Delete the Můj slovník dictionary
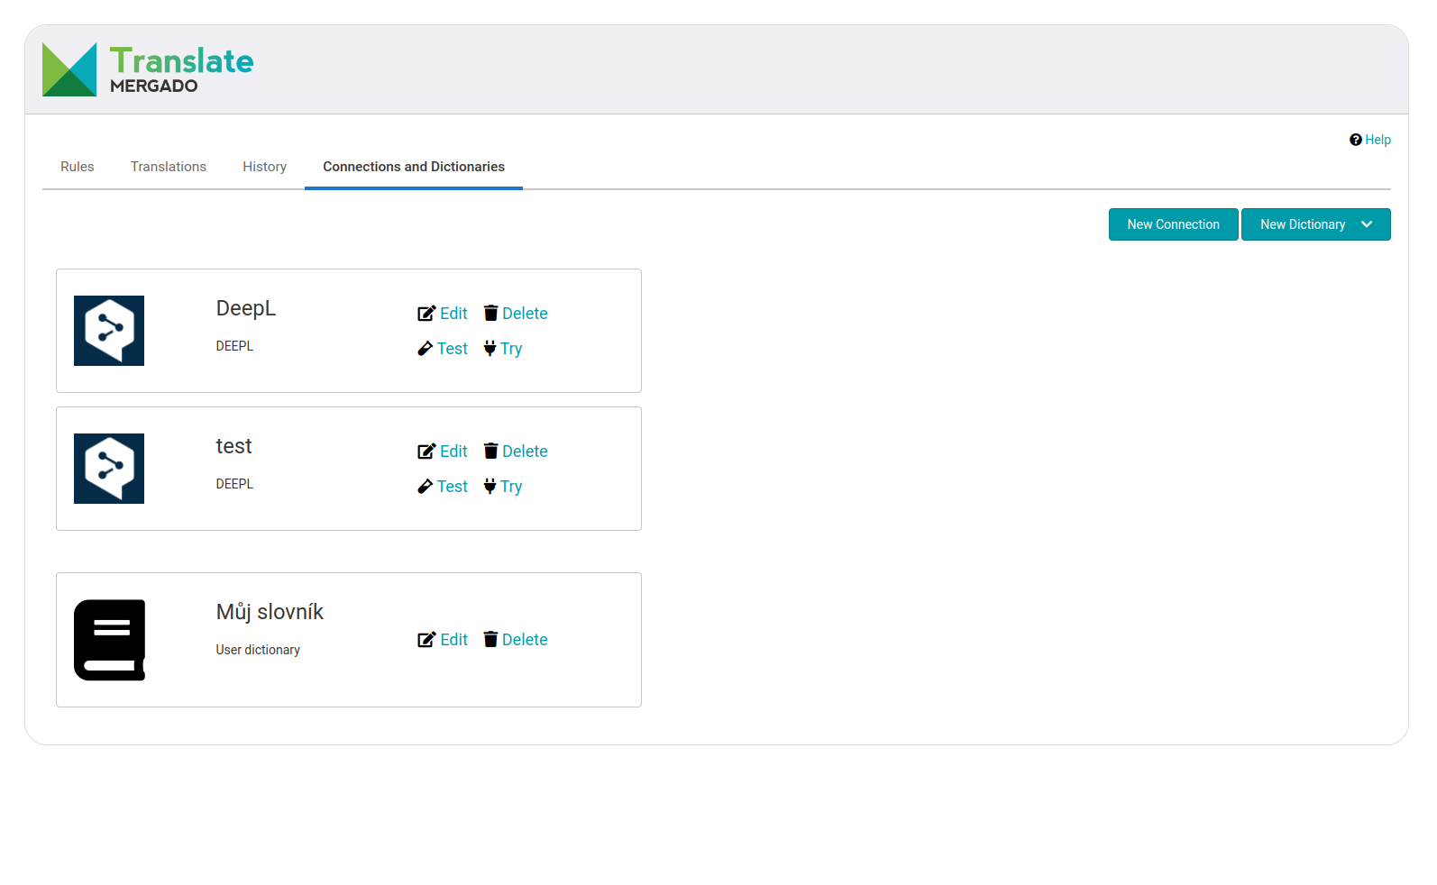Image resolution: width=1437 pixels, height=885 pixels. tap(525, 640)
